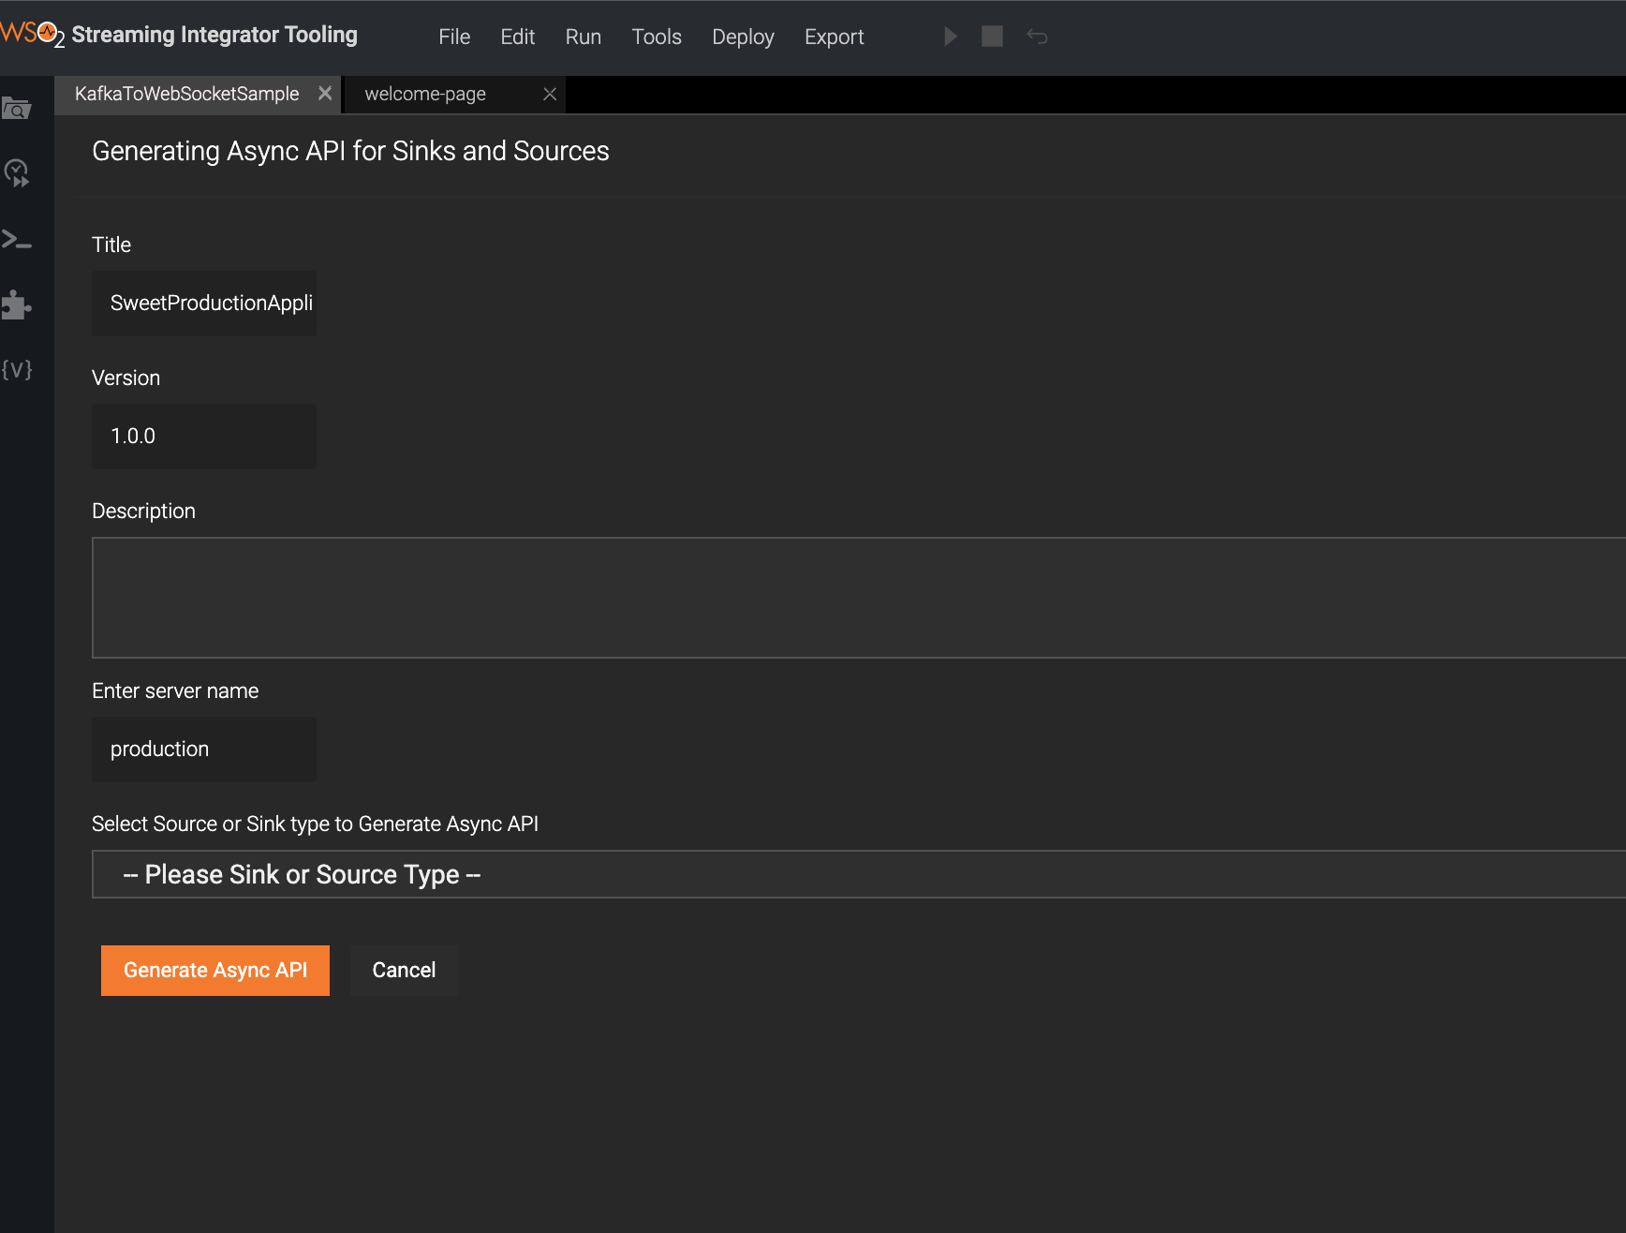Click the Cancel button
1626x1233 pixels.
point(404,970)
